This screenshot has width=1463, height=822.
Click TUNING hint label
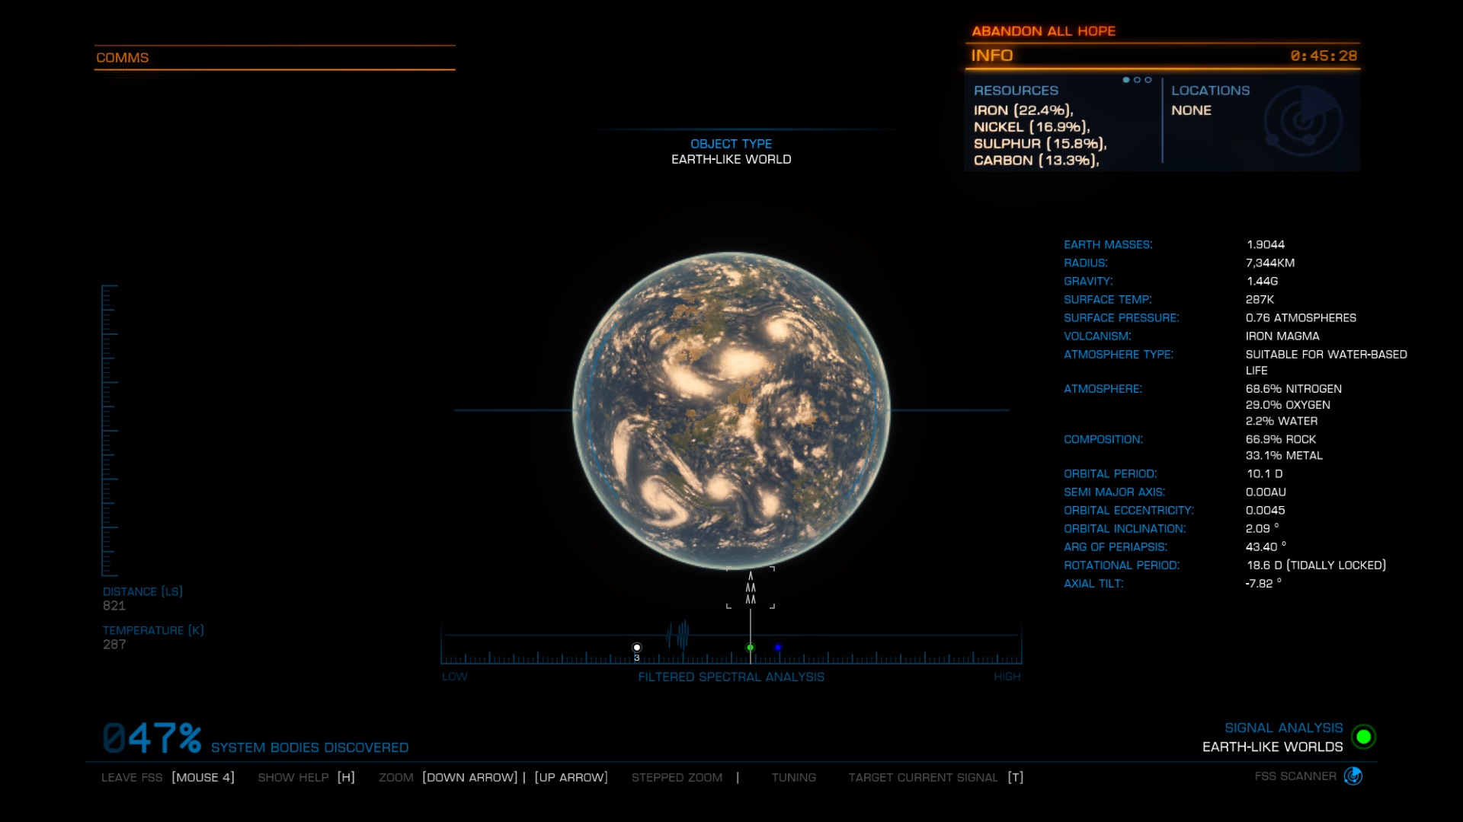tap(793, 777)
